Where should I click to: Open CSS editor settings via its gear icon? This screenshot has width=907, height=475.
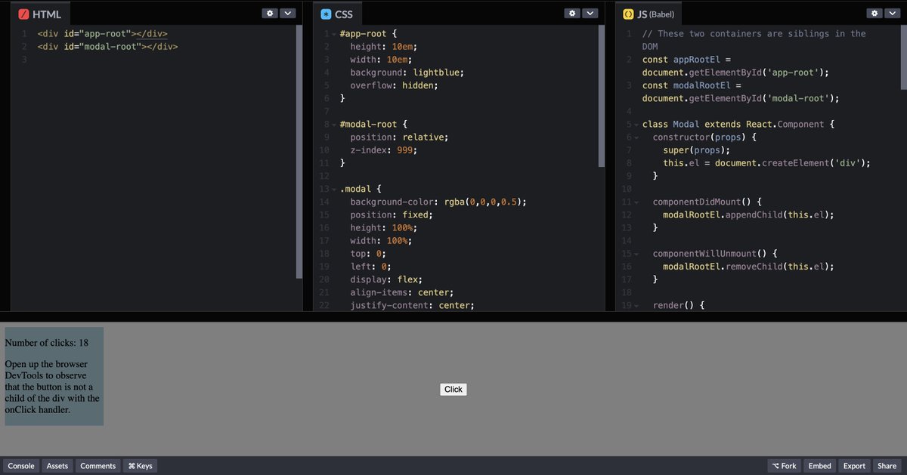pyautogui.click(x=572, y=13)
